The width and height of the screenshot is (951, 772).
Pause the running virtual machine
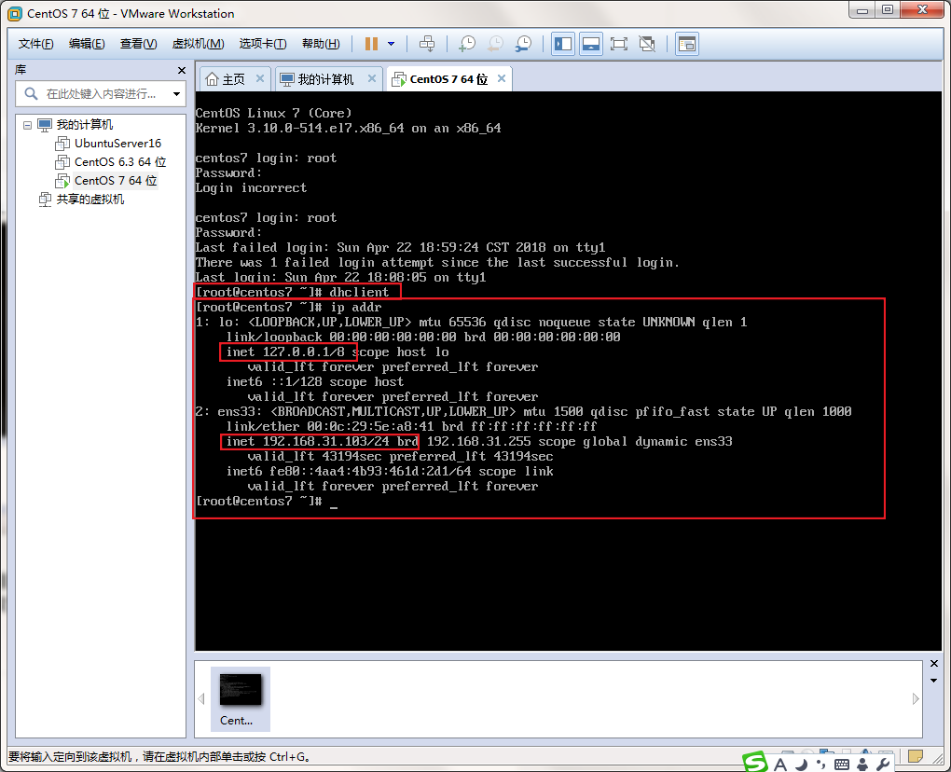[x=371, y=44]
